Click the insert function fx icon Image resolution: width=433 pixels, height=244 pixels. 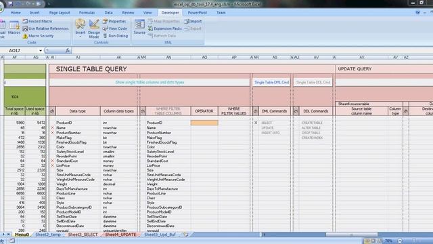68,51
